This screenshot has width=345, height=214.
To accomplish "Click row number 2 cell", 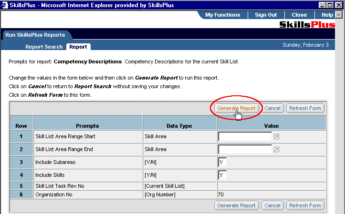I will 21,149.
